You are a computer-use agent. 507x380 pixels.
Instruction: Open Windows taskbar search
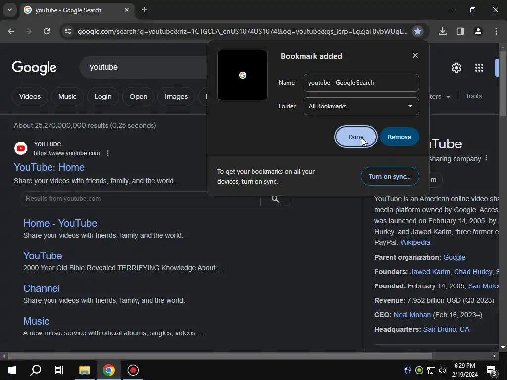[x=36, y=370]
